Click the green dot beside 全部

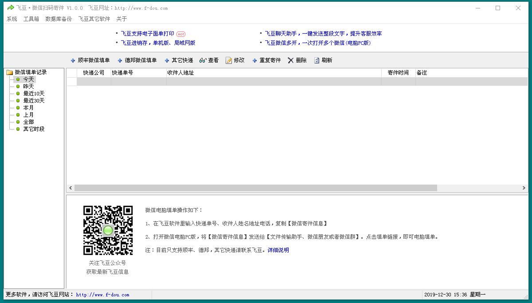pyautogui.click(x=18, y=122)
